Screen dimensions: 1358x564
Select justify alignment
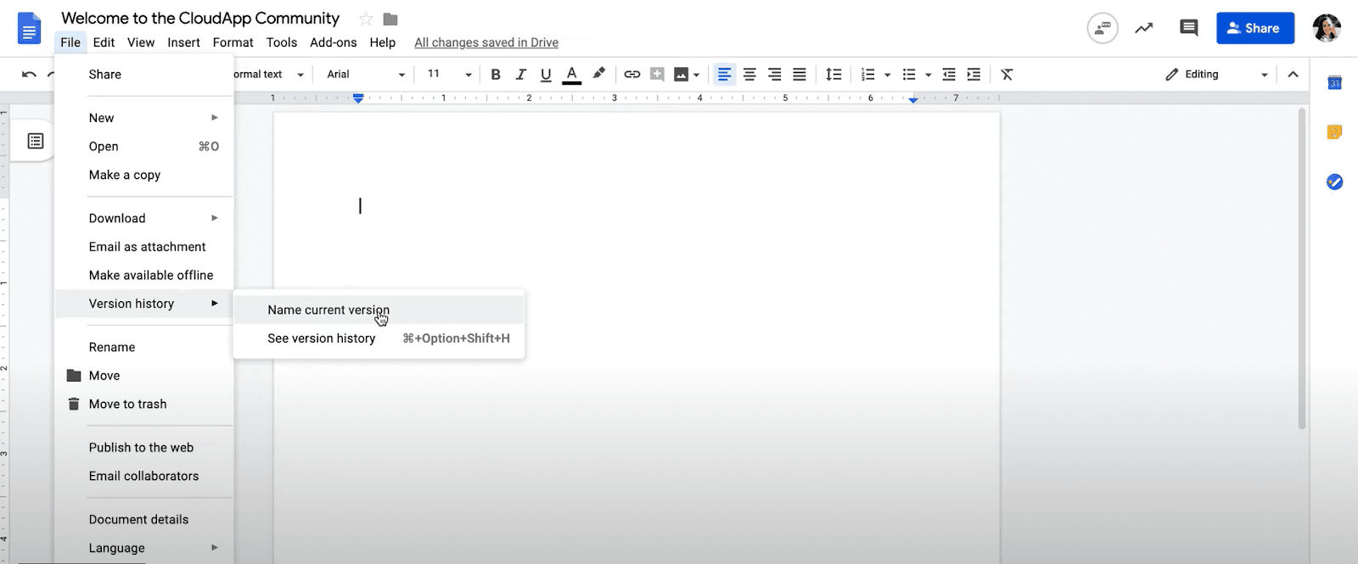[800, 75]
